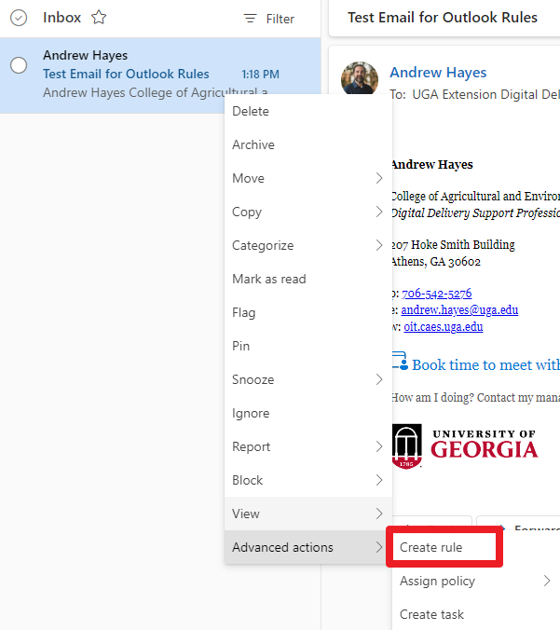Expand the Block submenu
560x630 pixels.
point(308,480)
